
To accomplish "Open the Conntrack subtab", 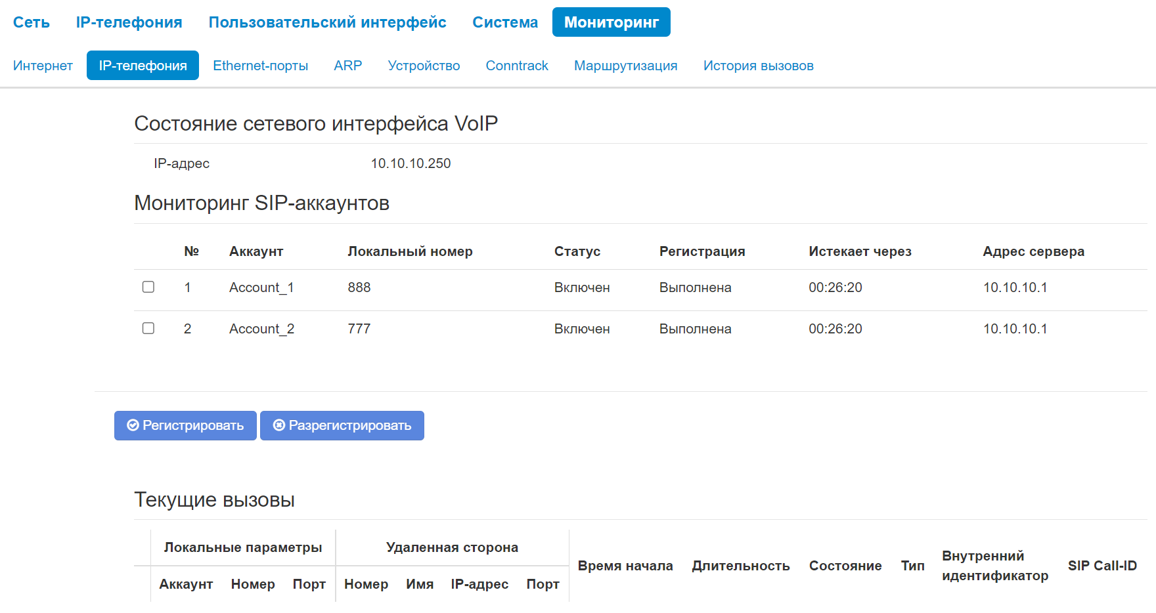I will [x=517, y=66].
